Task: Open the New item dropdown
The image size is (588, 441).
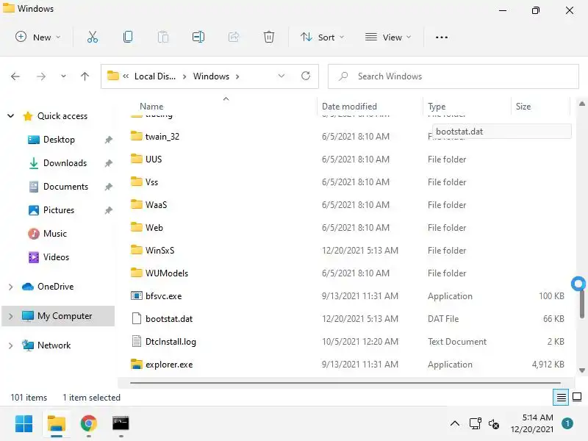Action: coord(37,37)
